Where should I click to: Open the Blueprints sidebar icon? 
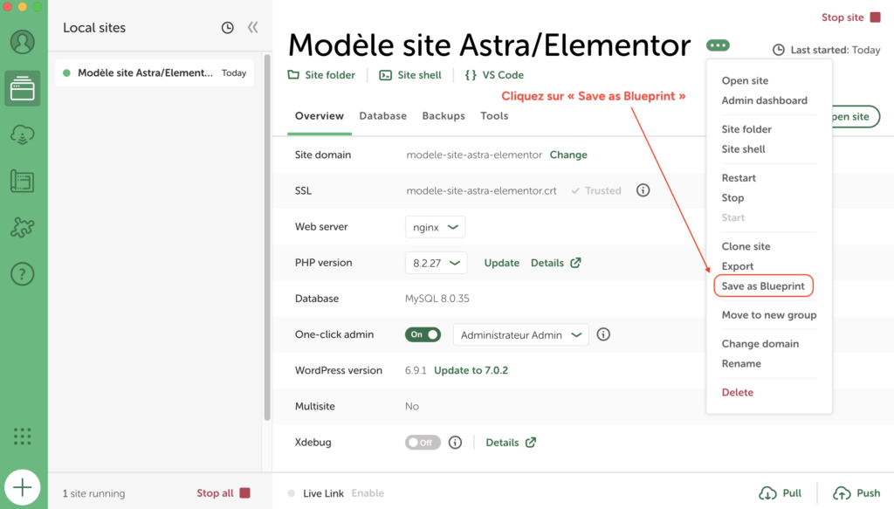click(x=22, y=182)
